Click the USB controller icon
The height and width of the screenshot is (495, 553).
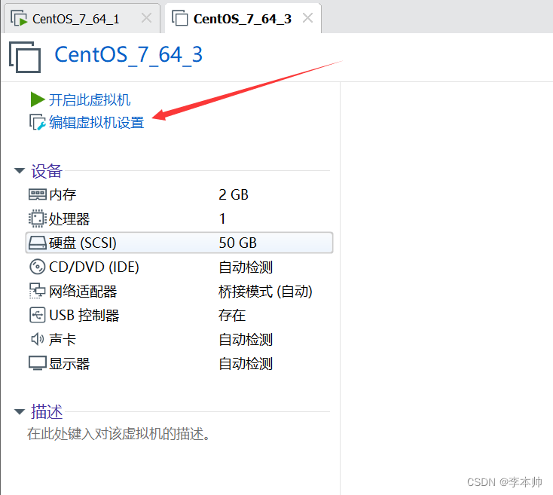(38, 315)
